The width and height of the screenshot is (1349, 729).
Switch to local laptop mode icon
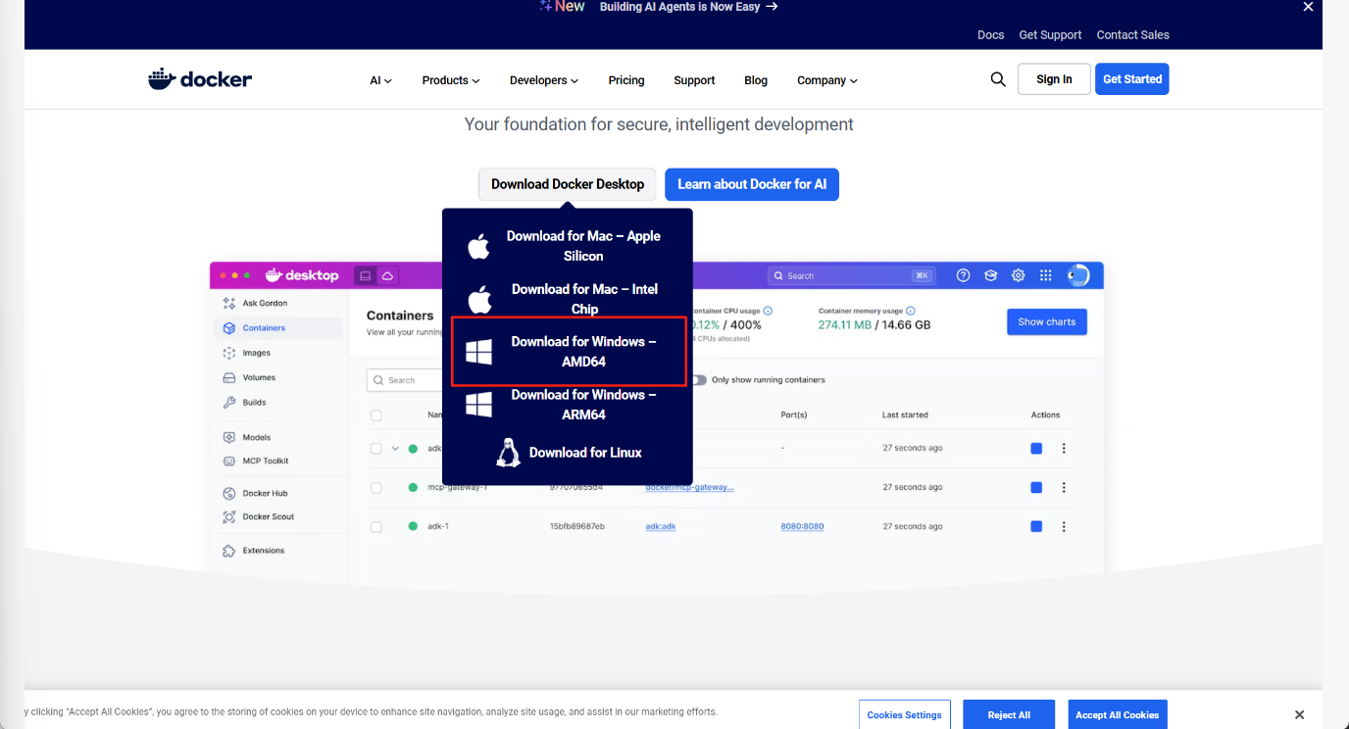click(x=365, y=275)
